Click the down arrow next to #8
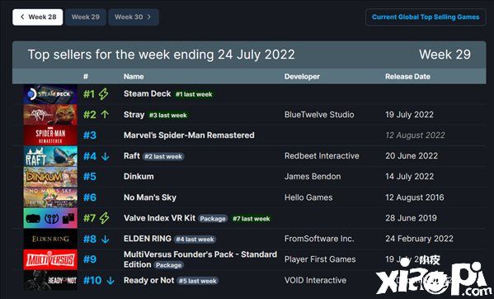 tap(106, 239)
